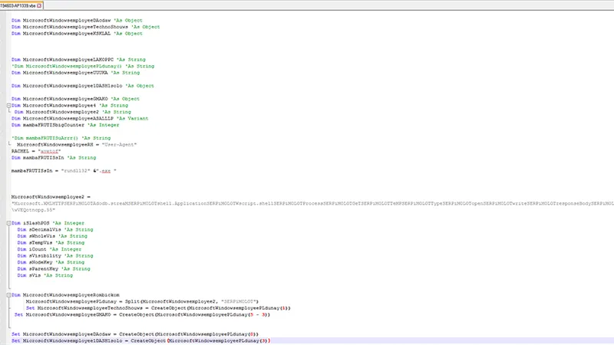Click the line 'Dim sVis'
614x345 pixels.
[45, 275]
